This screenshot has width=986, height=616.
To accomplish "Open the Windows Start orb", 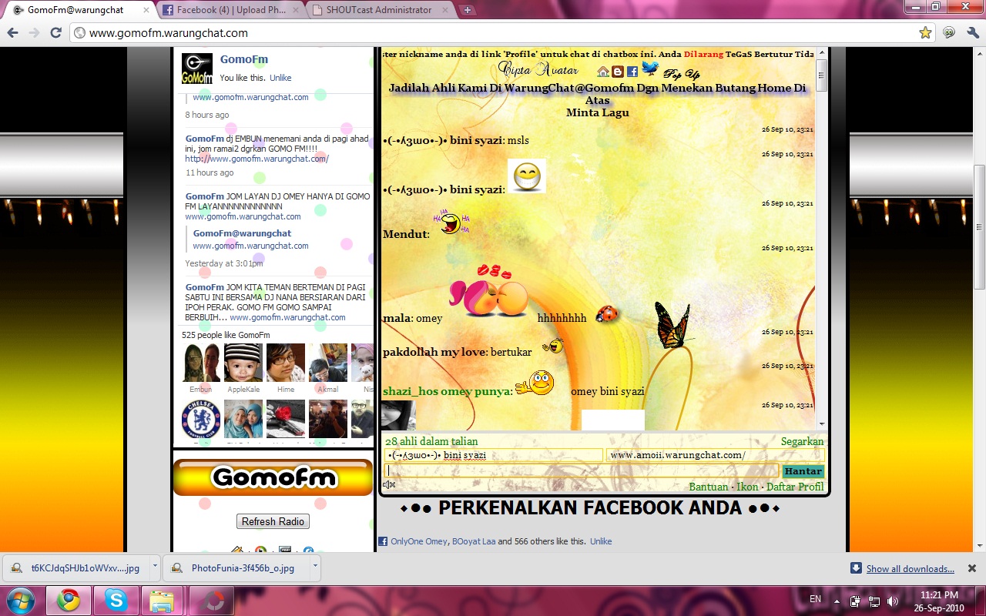I will click(19, 600).
